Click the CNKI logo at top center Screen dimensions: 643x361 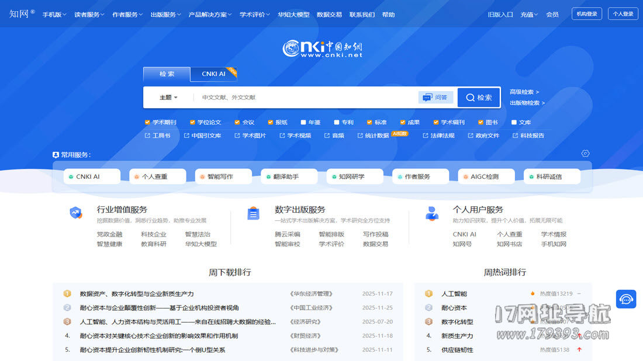[x=322, y=48]
